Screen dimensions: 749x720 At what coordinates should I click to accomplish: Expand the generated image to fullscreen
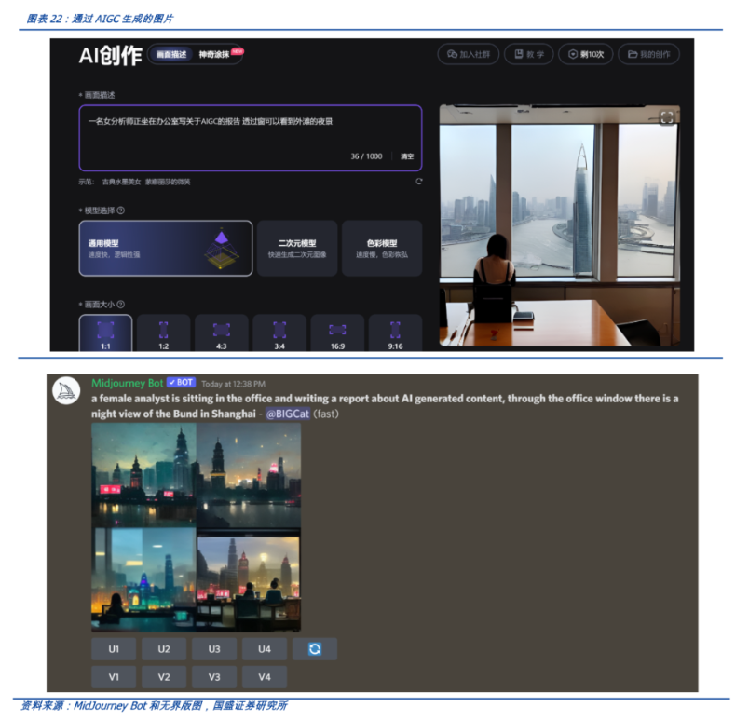[x=667, y=117]
